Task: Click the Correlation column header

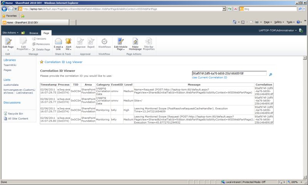Action: (x=264, y=85)
